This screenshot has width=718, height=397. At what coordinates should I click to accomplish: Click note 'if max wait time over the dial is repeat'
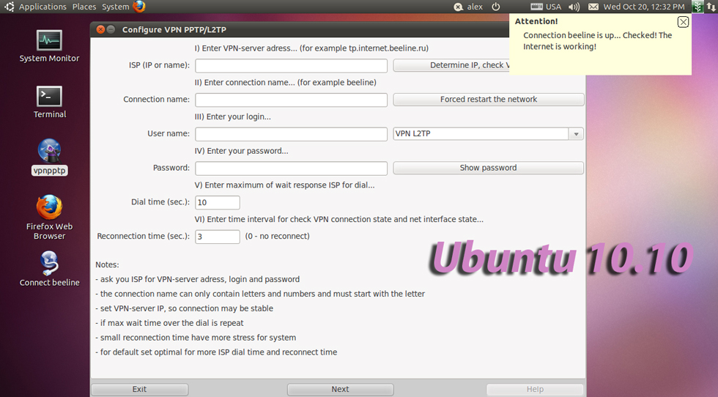[169, 323]
